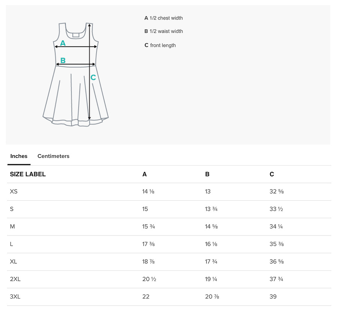Click the 3XL size label

[x=15, y=297]
